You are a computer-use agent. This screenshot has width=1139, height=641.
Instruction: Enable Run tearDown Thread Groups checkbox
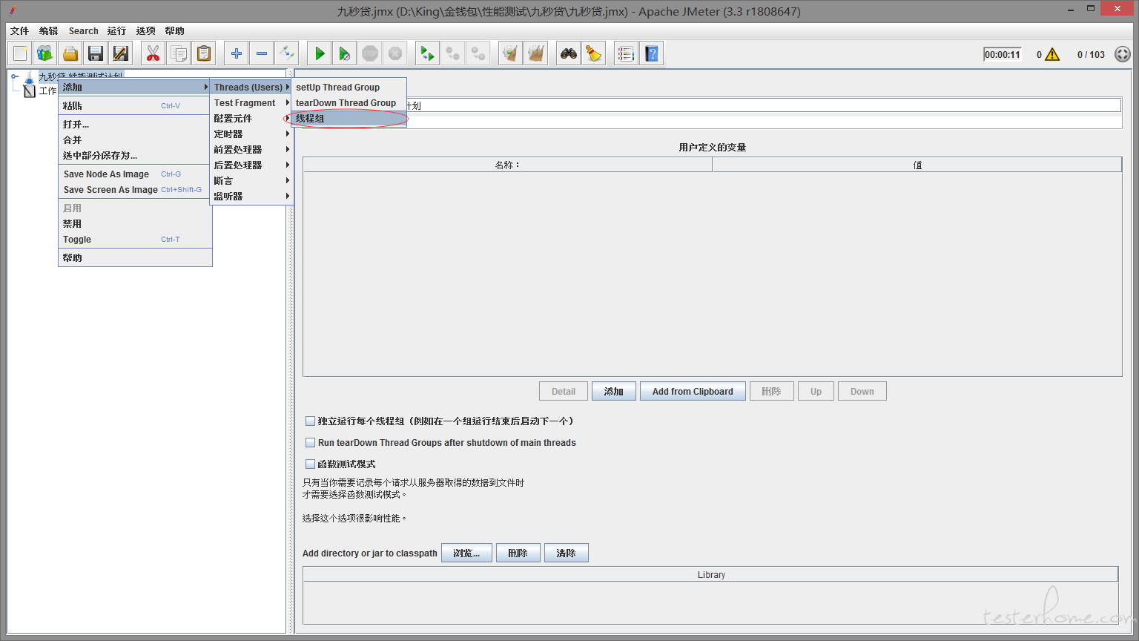point(311,442)
